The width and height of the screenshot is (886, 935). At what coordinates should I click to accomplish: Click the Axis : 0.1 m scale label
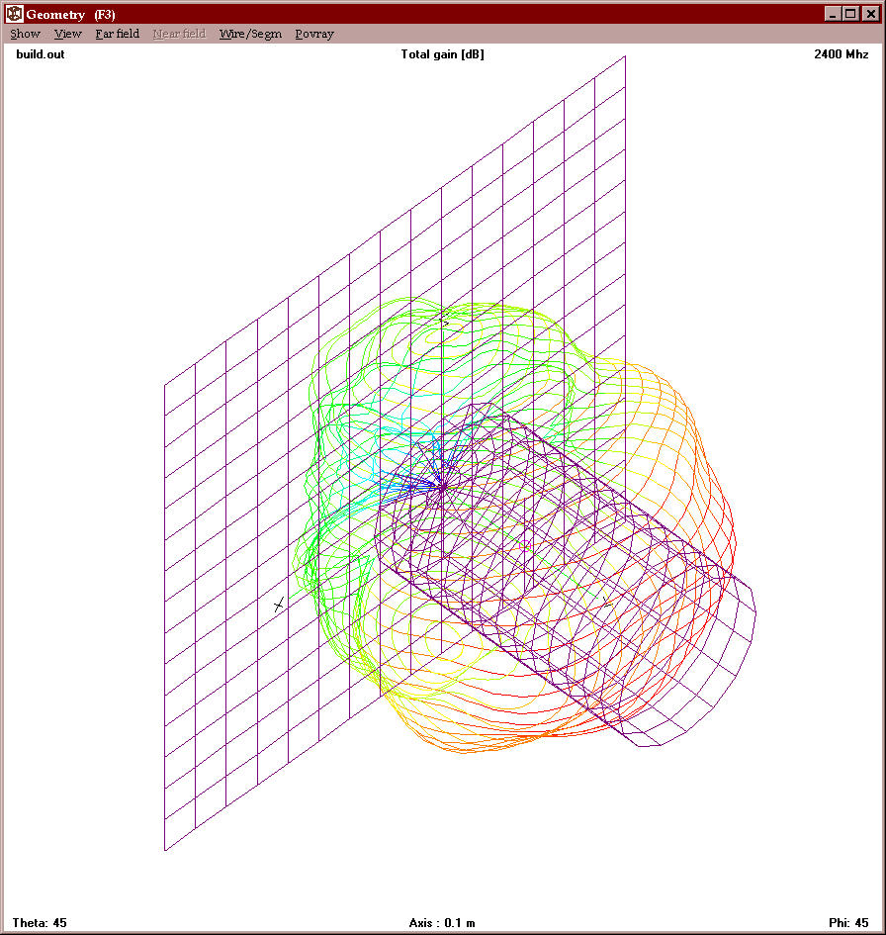pyautogui.click(x=442, y=922)
